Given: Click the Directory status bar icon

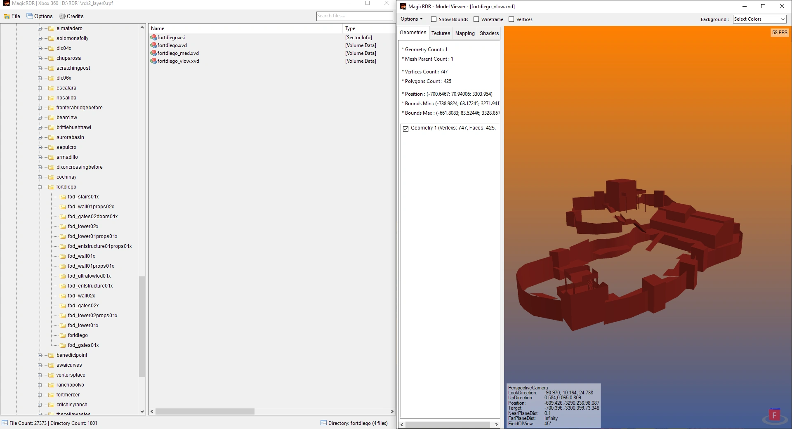Looking at the screenshot, I should point(323,423).
